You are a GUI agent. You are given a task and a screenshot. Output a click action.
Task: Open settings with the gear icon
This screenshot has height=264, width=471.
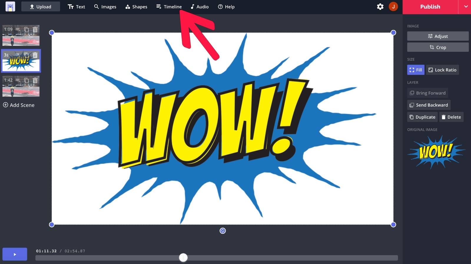click(380, 6)
